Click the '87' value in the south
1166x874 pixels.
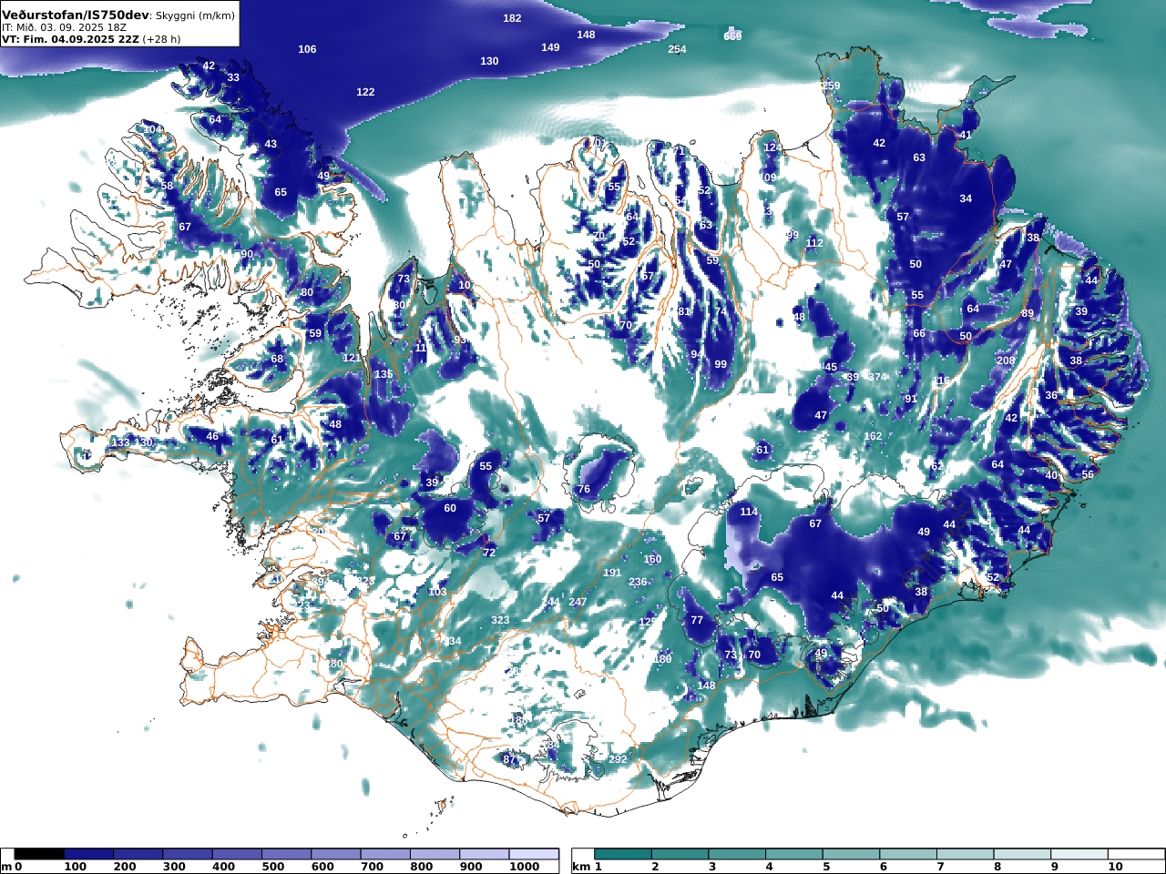[509, 759]
